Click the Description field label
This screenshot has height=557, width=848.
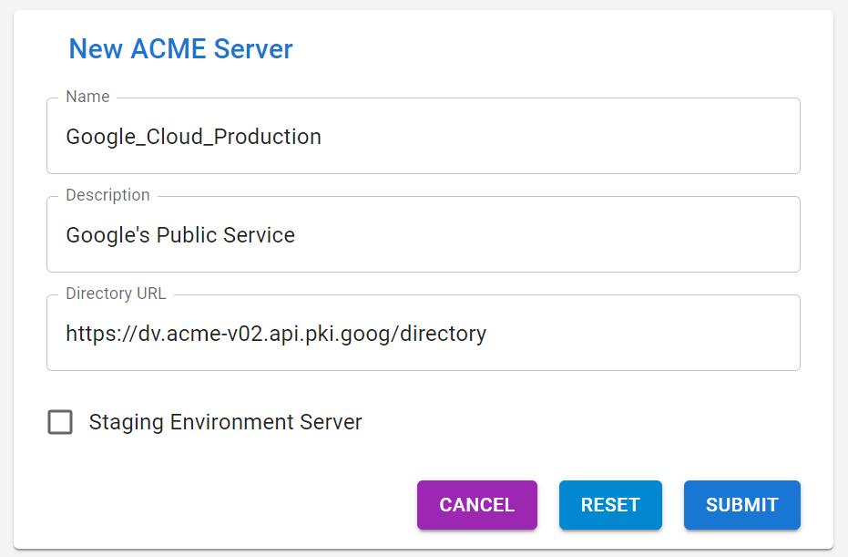coord(107,194)
